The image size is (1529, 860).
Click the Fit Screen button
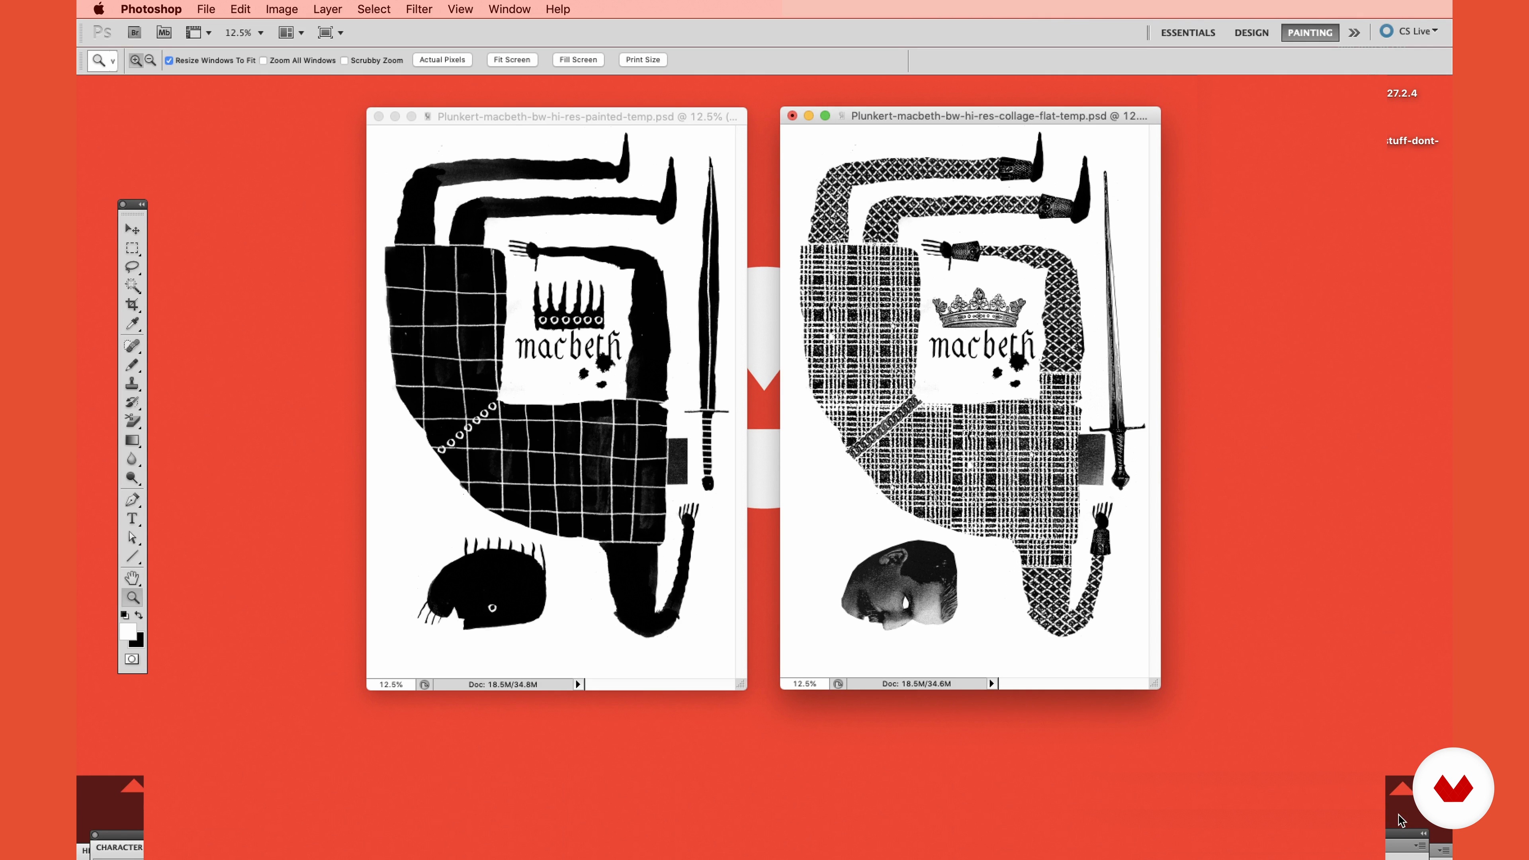coord(512,60)
